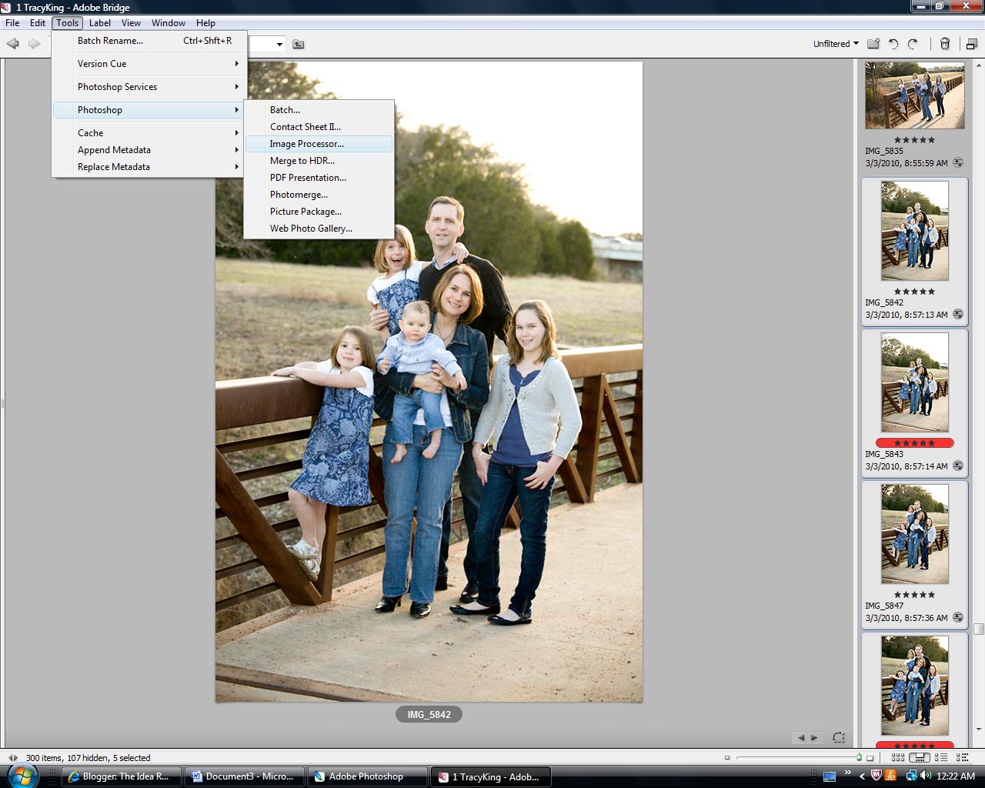Go back using the toolbar back arrow
The height and width of the screenshot is (788, 985).
(12, 44)
